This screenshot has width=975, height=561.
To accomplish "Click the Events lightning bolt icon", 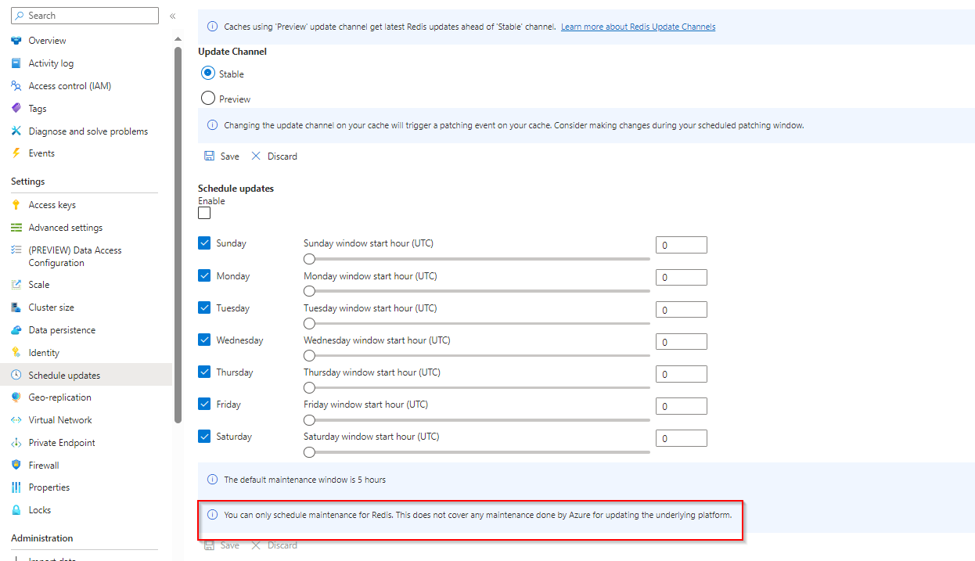I will pyautogui.click(x=16, y=153).
